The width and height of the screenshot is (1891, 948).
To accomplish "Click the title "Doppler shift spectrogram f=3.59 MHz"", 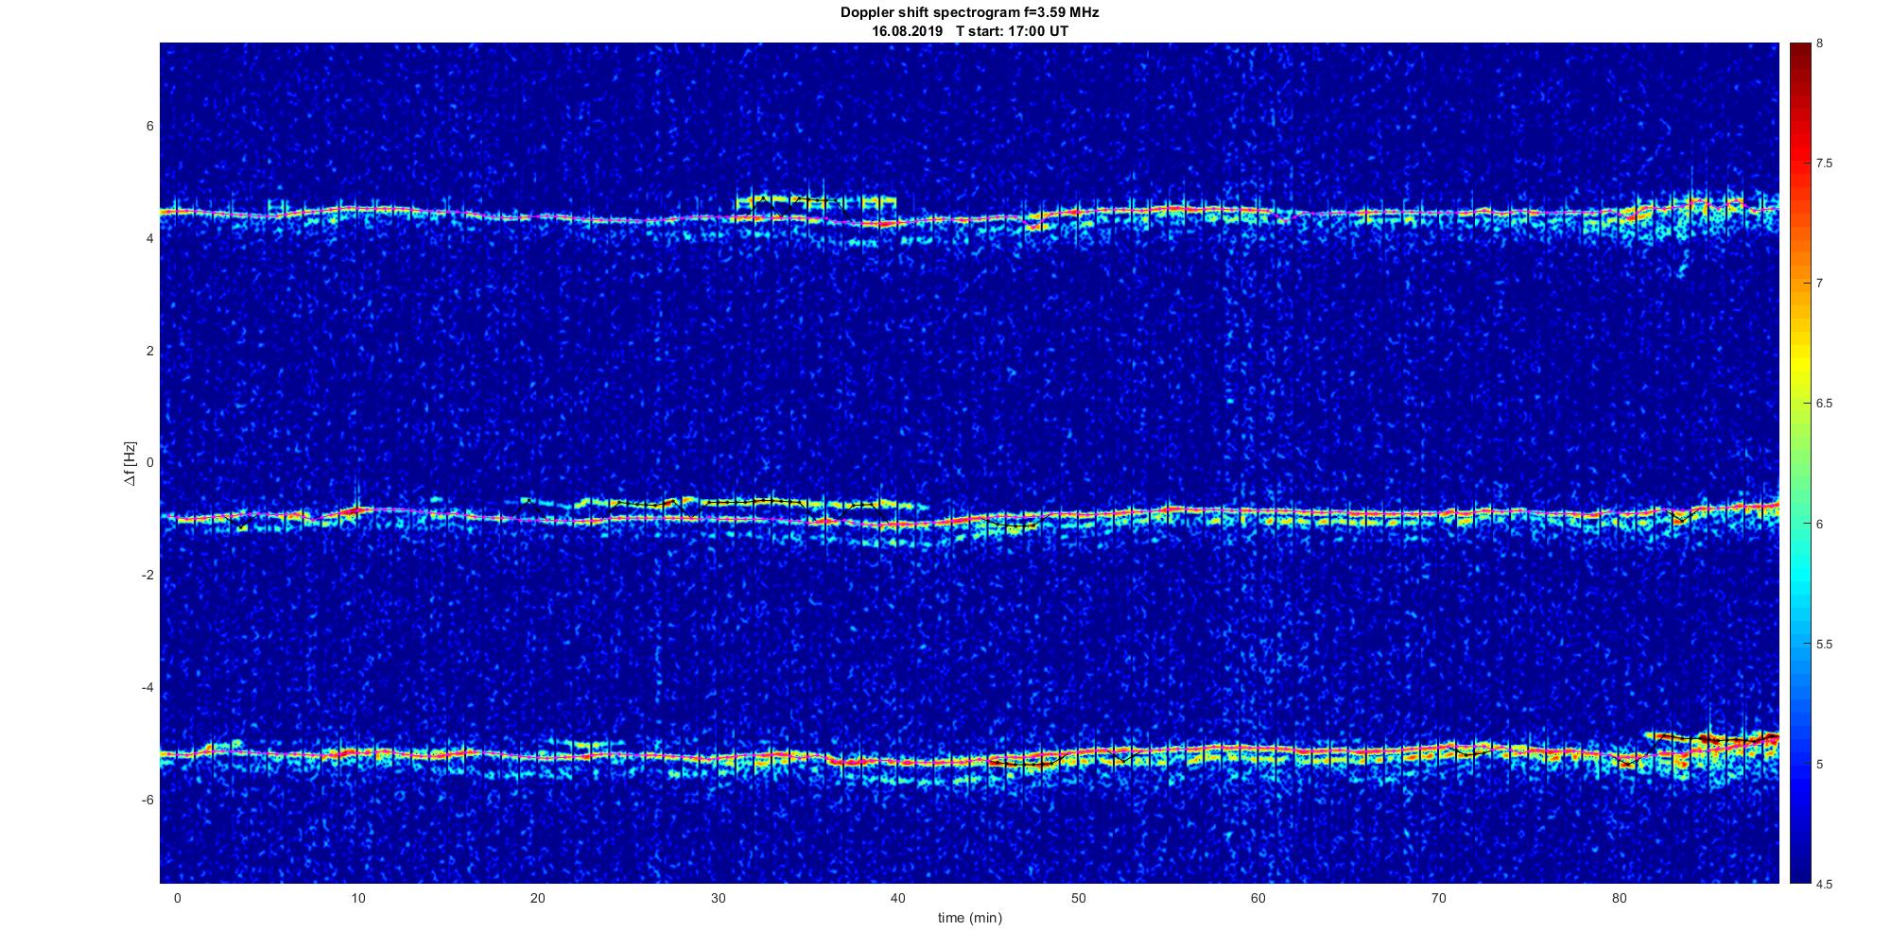I will click(970, 13).
